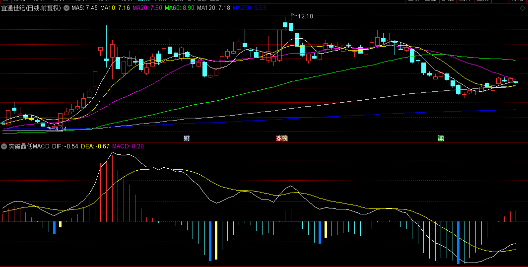Click the MA120: 7.18 label
The height and width of the screenshot is (267, 528).
click(213, 8)
